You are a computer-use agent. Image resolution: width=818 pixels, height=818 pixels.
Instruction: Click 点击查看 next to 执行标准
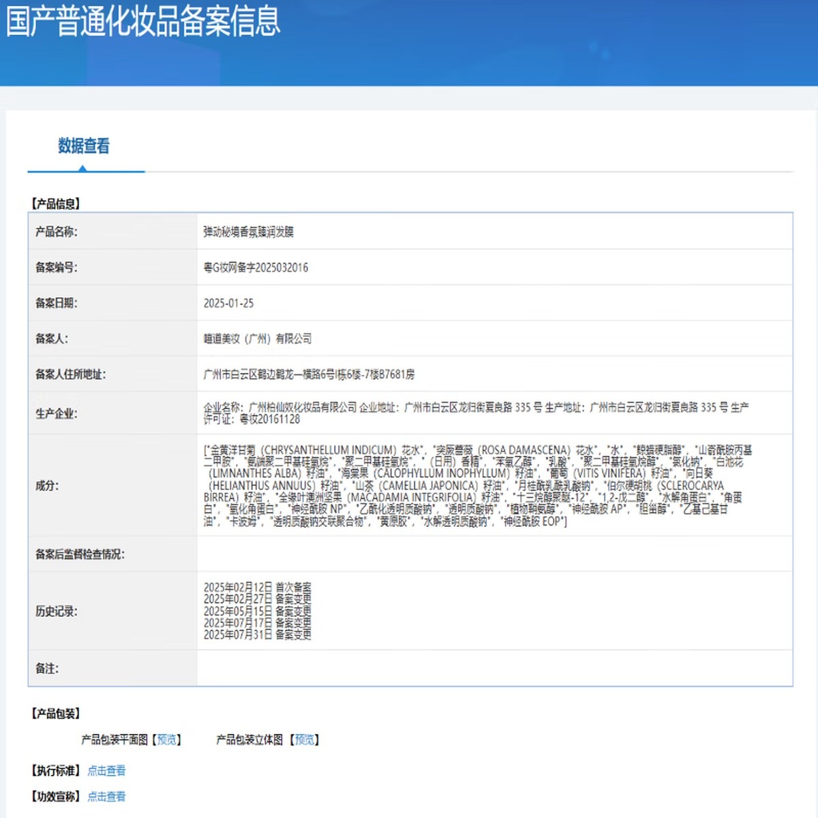pos(106,771)
